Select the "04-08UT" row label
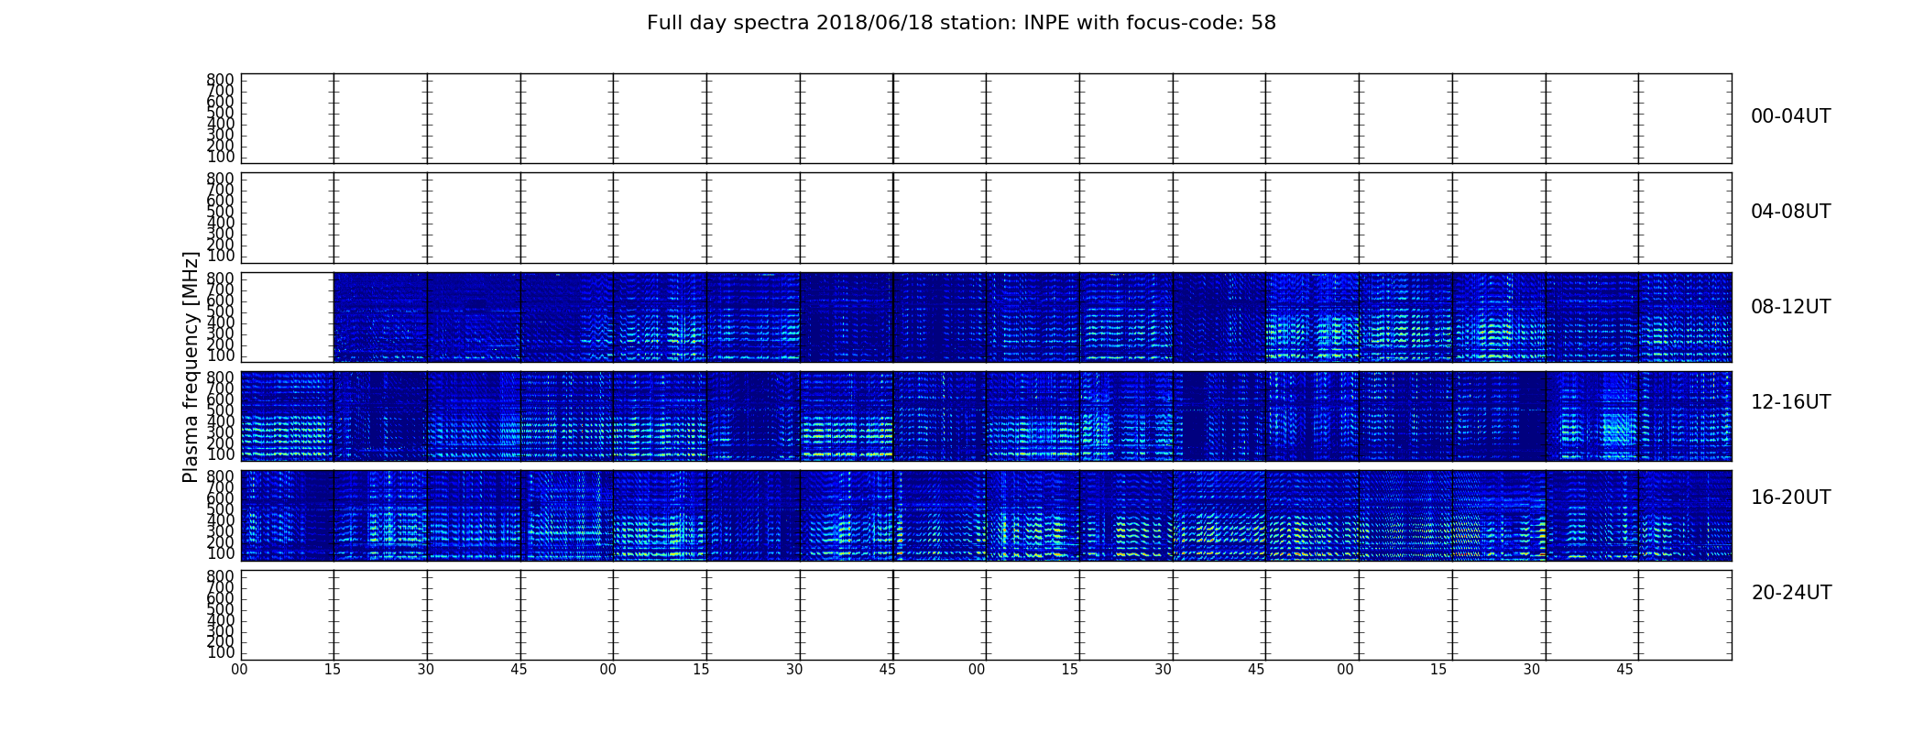 click(1790, 212)
